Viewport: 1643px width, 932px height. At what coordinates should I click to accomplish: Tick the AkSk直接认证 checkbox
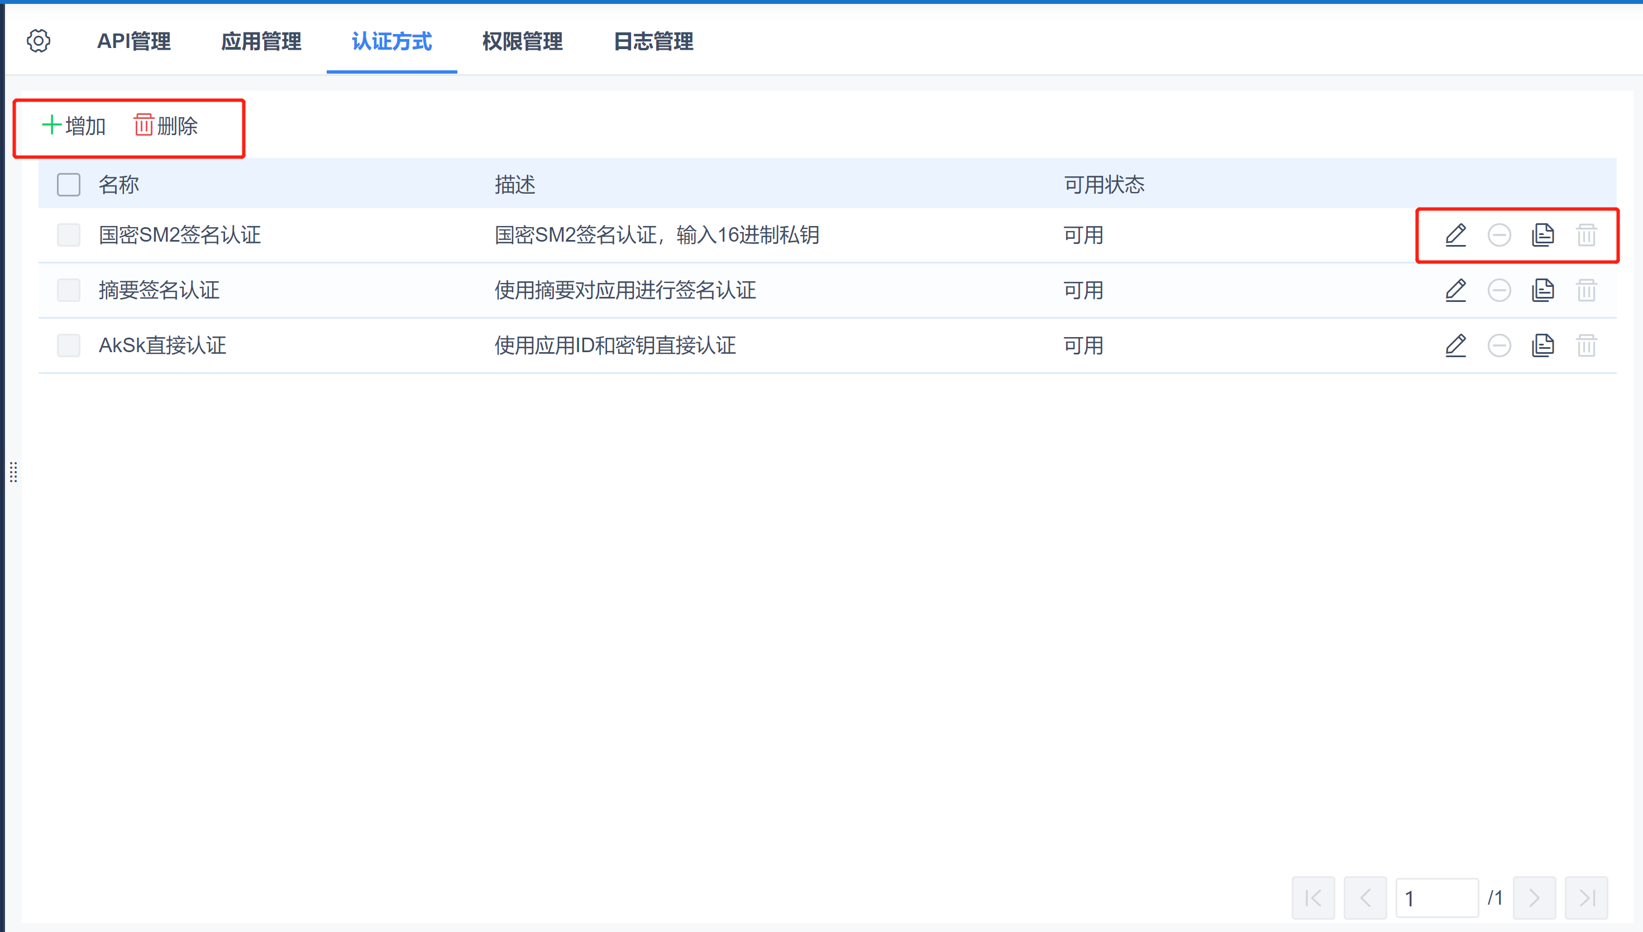[x=69, y=345]
